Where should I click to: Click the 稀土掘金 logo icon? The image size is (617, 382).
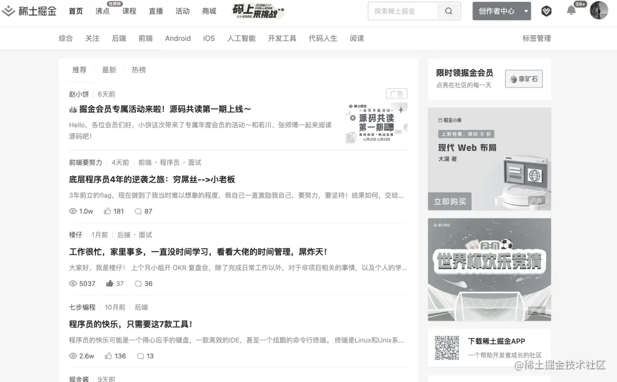pos(9,10)
